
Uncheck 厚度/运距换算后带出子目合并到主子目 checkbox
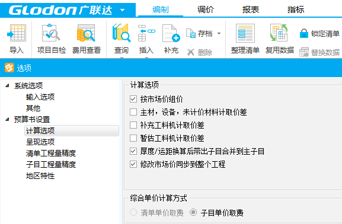[x=133, y=151]
